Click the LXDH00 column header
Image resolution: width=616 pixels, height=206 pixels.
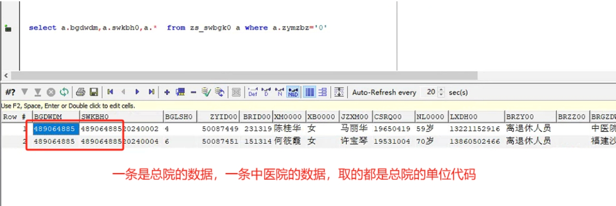tap(476, 117)
